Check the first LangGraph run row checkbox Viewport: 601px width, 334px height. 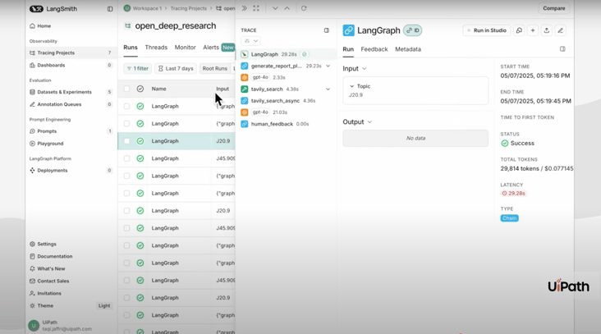(127, 106)
